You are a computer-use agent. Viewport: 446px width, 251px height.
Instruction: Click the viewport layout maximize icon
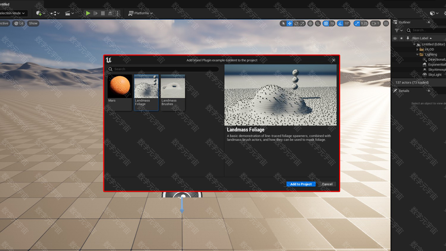tap(386, 23)
